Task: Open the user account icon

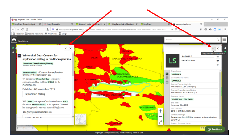Action: [225, 48]
